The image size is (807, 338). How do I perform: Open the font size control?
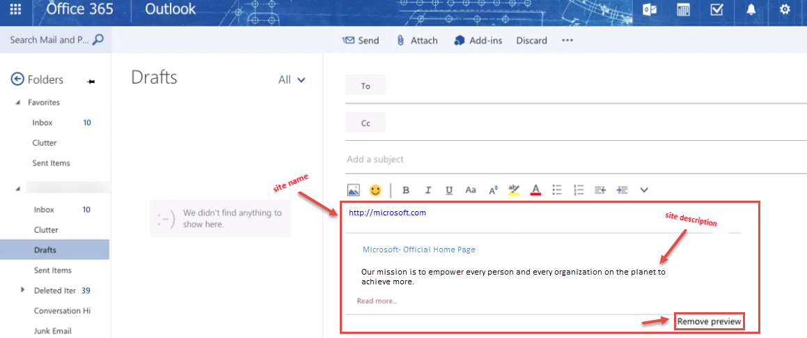(493, 190)
